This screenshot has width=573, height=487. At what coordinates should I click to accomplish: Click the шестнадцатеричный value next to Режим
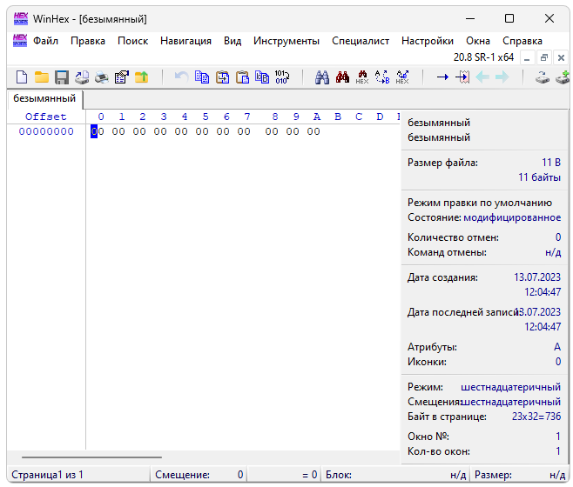pyautogui.click(x=510, y=387)
